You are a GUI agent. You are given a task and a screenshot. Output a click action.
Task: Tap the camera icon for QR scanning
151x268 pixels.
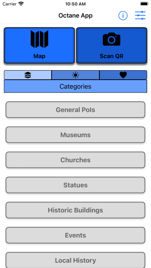[111, 39]
